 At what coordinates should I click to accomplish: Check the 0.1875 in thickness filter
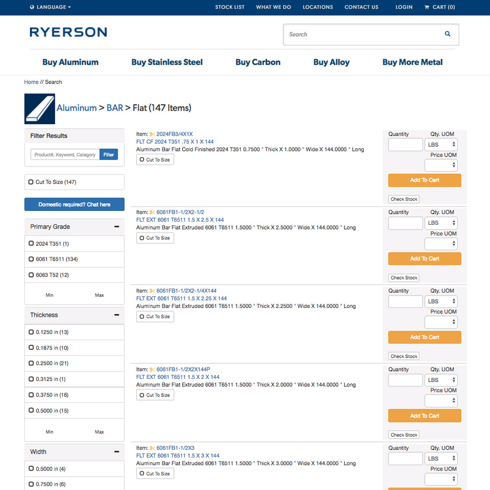click(31, 348)
